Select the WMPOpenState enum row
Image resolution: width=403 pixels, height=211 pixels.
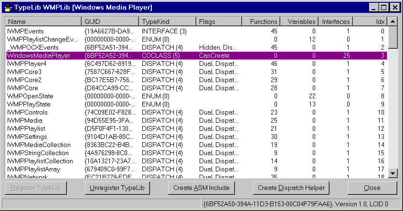click(196, 96)
